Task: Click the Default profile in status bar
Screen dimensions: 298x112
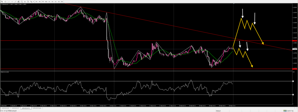Action: coord(218,111)
